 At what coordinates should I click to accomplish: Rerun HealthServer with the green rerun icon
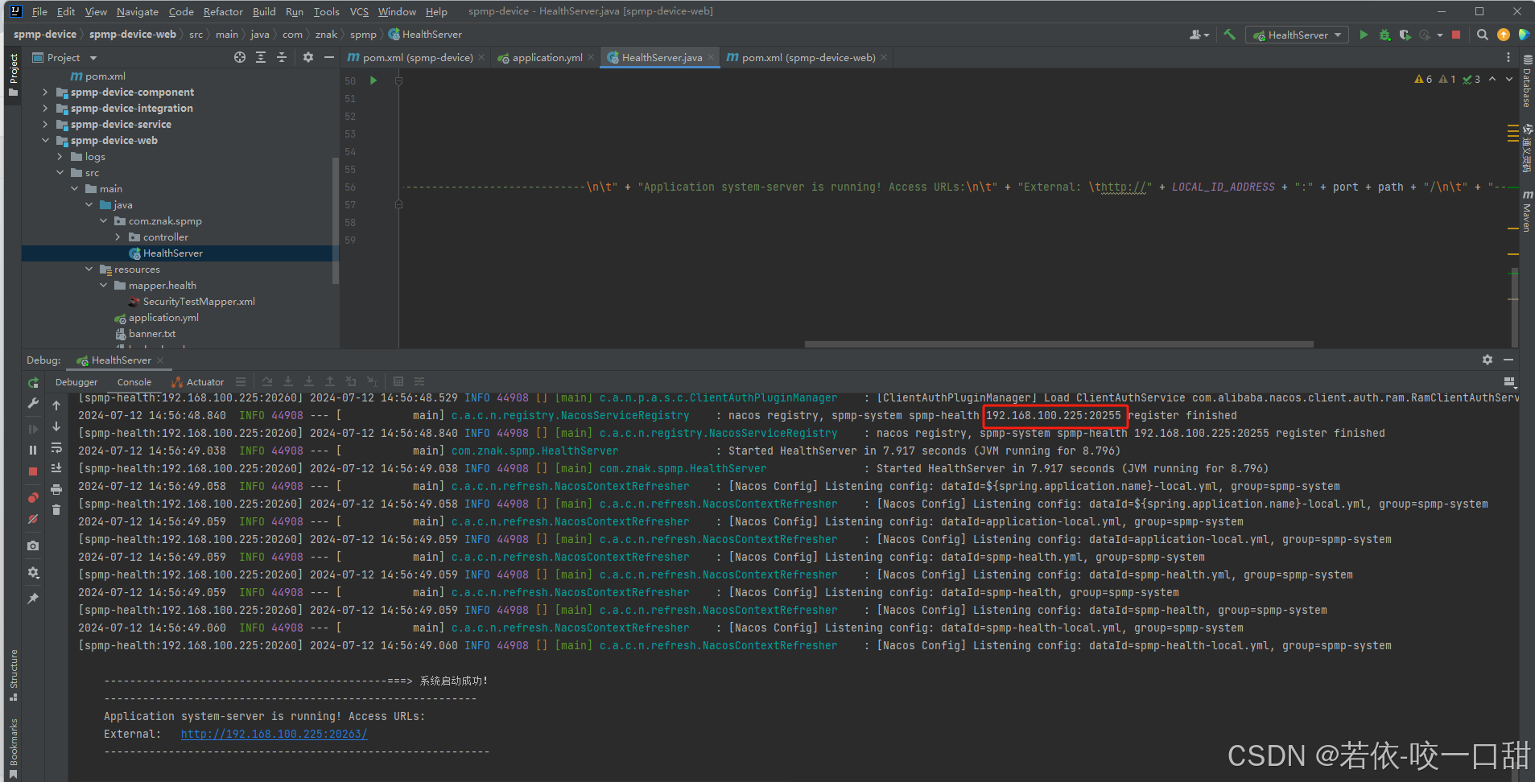point(33,383)
